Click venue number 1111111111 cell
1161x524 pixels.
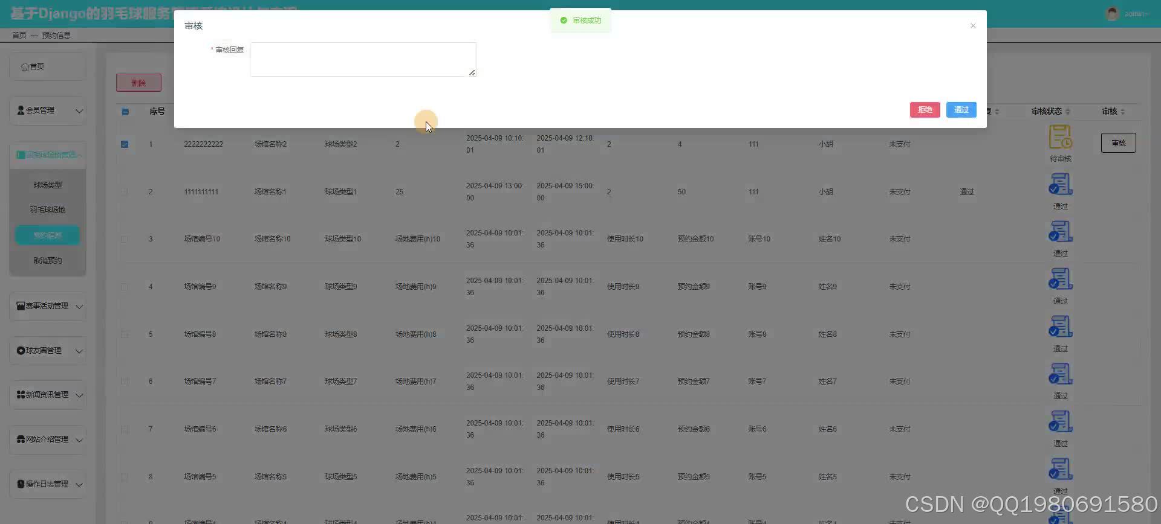(201, 192)
